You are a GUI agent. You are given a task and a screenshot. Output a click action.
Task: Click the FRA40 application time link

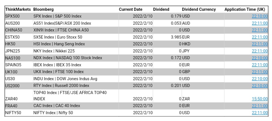(260, 106)
